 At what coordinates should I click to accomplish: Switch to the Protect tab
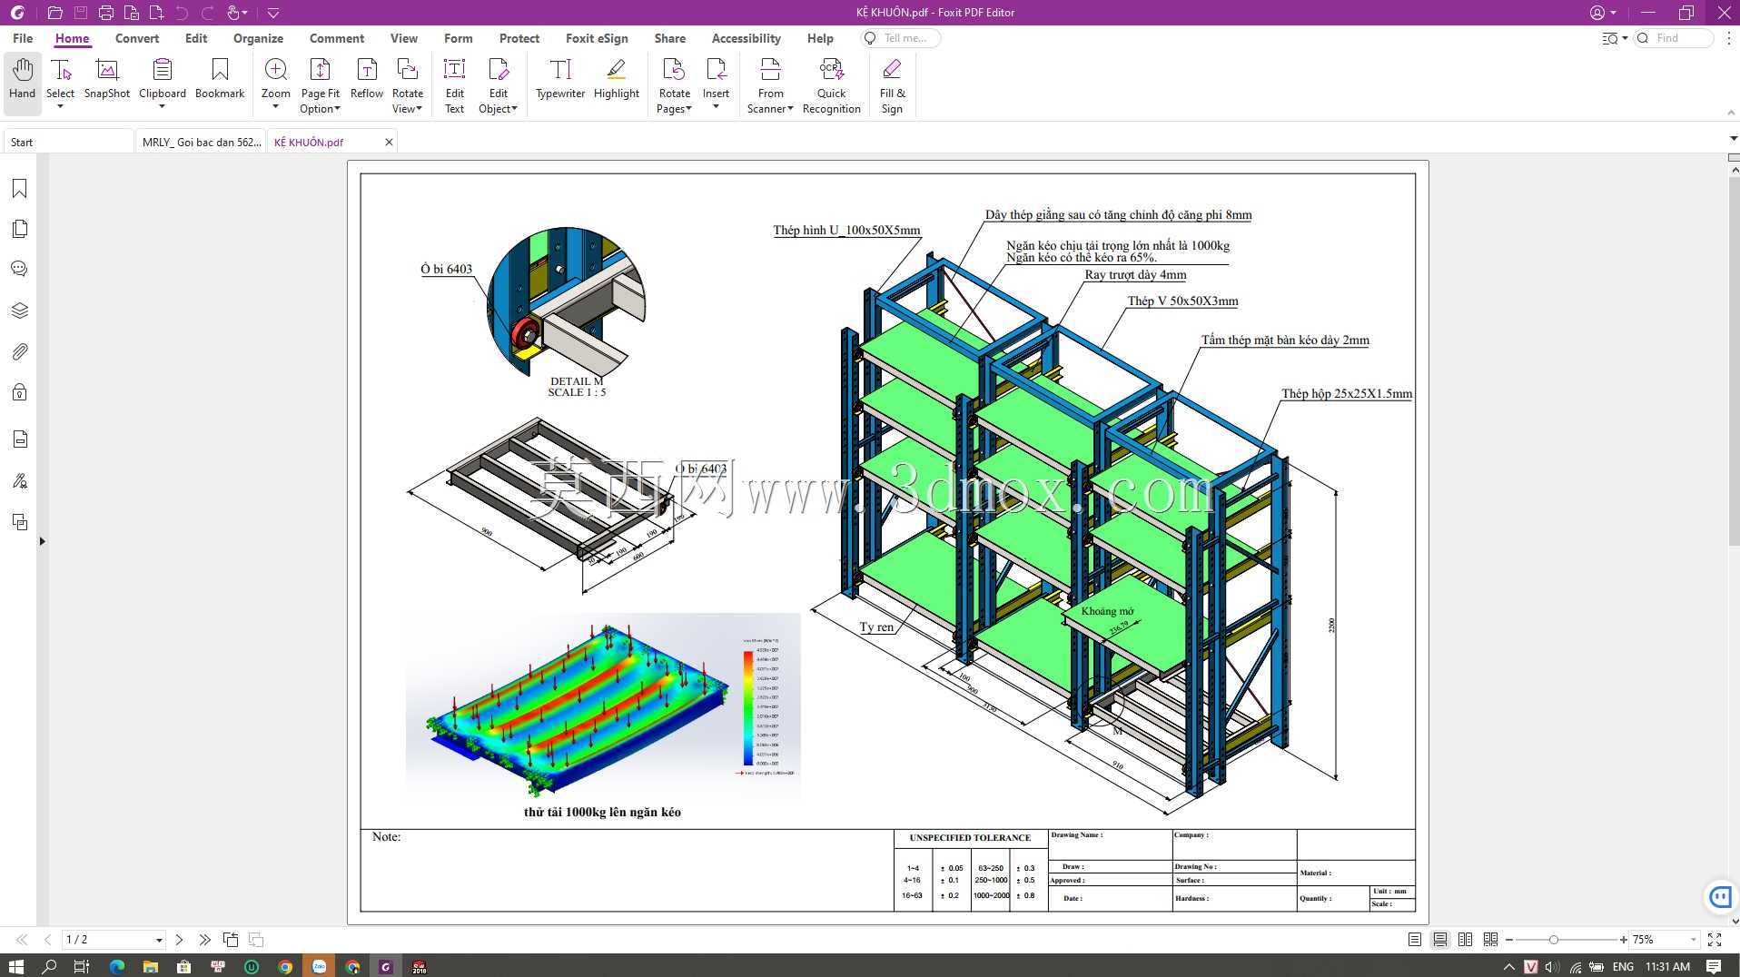click(519, 38)
